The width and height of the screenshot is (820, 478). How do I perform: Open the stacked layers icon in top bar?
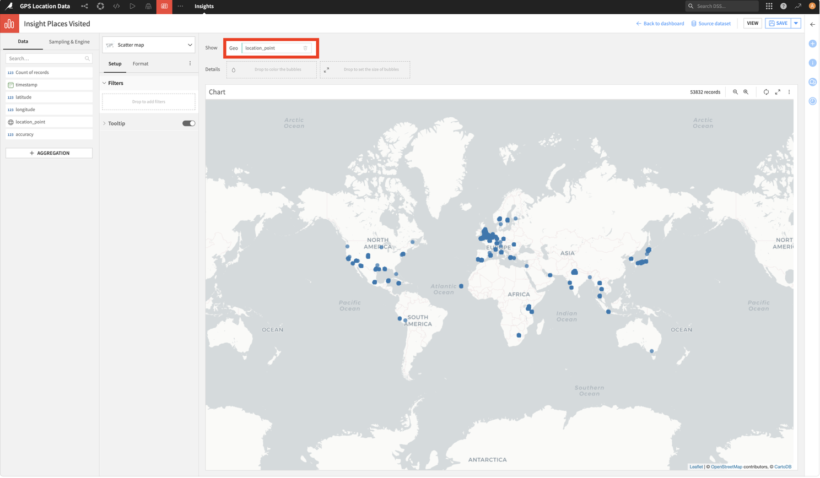pos(148,6)
